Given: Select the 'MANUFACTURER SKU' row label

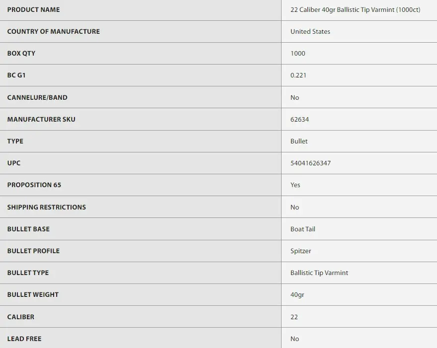Looking at the screenshot, I should click(x=41, y=120).
